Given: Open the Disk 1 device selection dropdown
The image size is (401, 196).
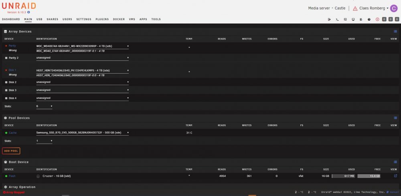Looking at the screenshot, I should pos(82,70).
